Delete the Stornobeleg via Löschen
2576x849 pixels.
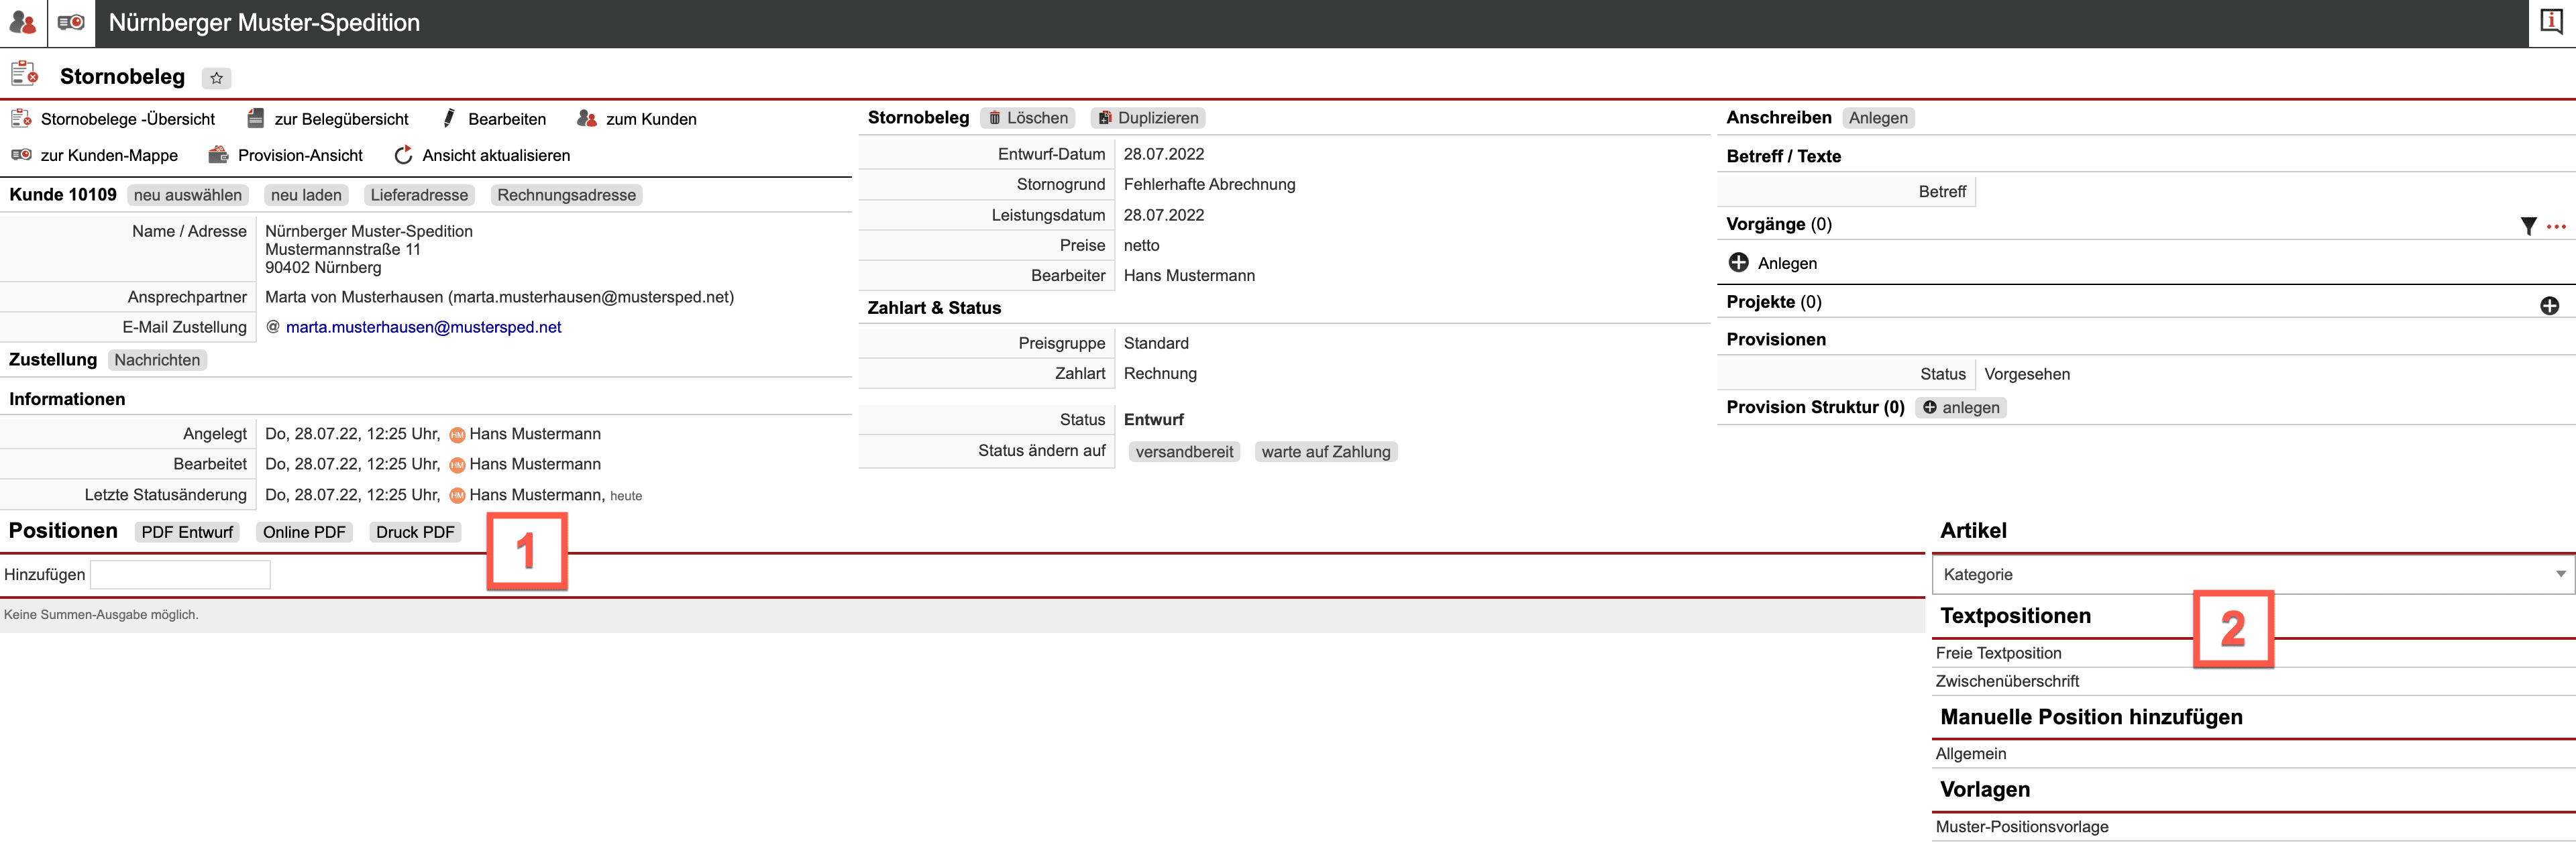pos(1027,118)
